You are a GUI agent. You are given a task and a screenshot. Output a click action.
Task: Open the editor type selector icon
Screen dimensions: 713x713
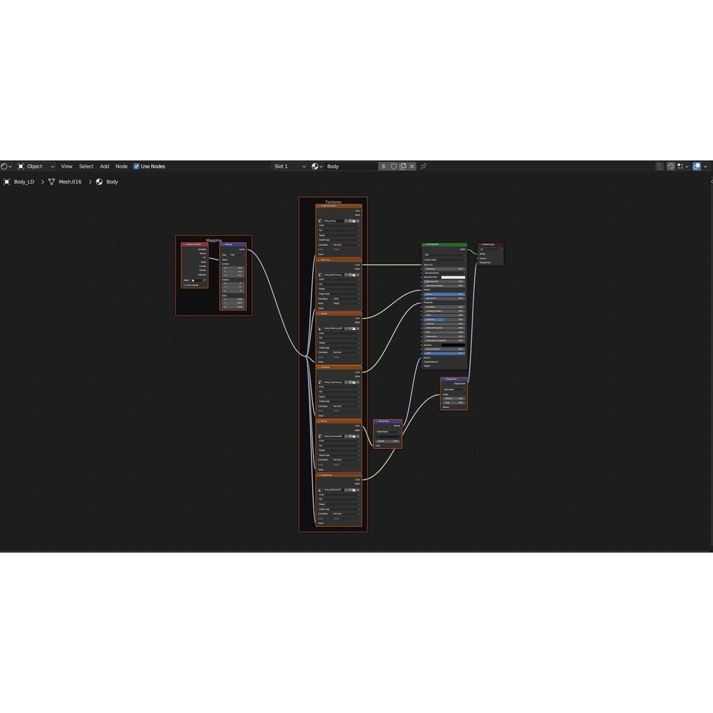[x=6, y=166]
